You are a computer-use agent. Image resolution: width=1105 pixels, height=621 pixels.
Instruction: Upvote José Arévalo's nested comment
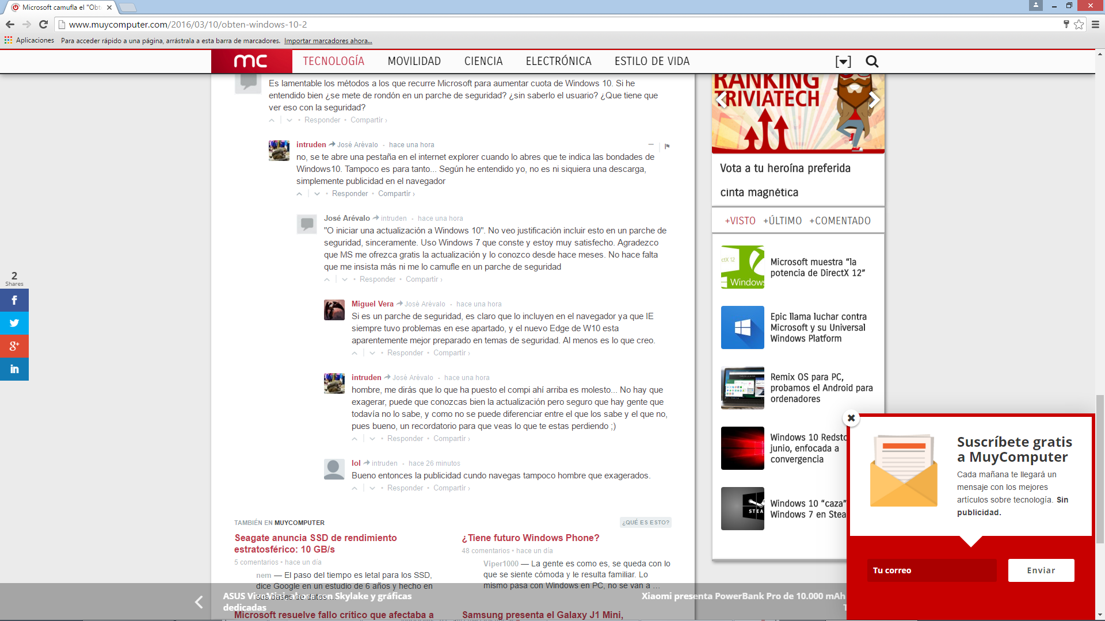(327, 279)
